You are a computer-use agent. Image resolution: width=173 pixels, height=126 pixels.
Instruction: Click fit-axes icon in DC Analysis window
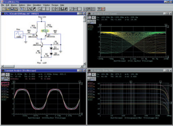click(x=90, y=18)
